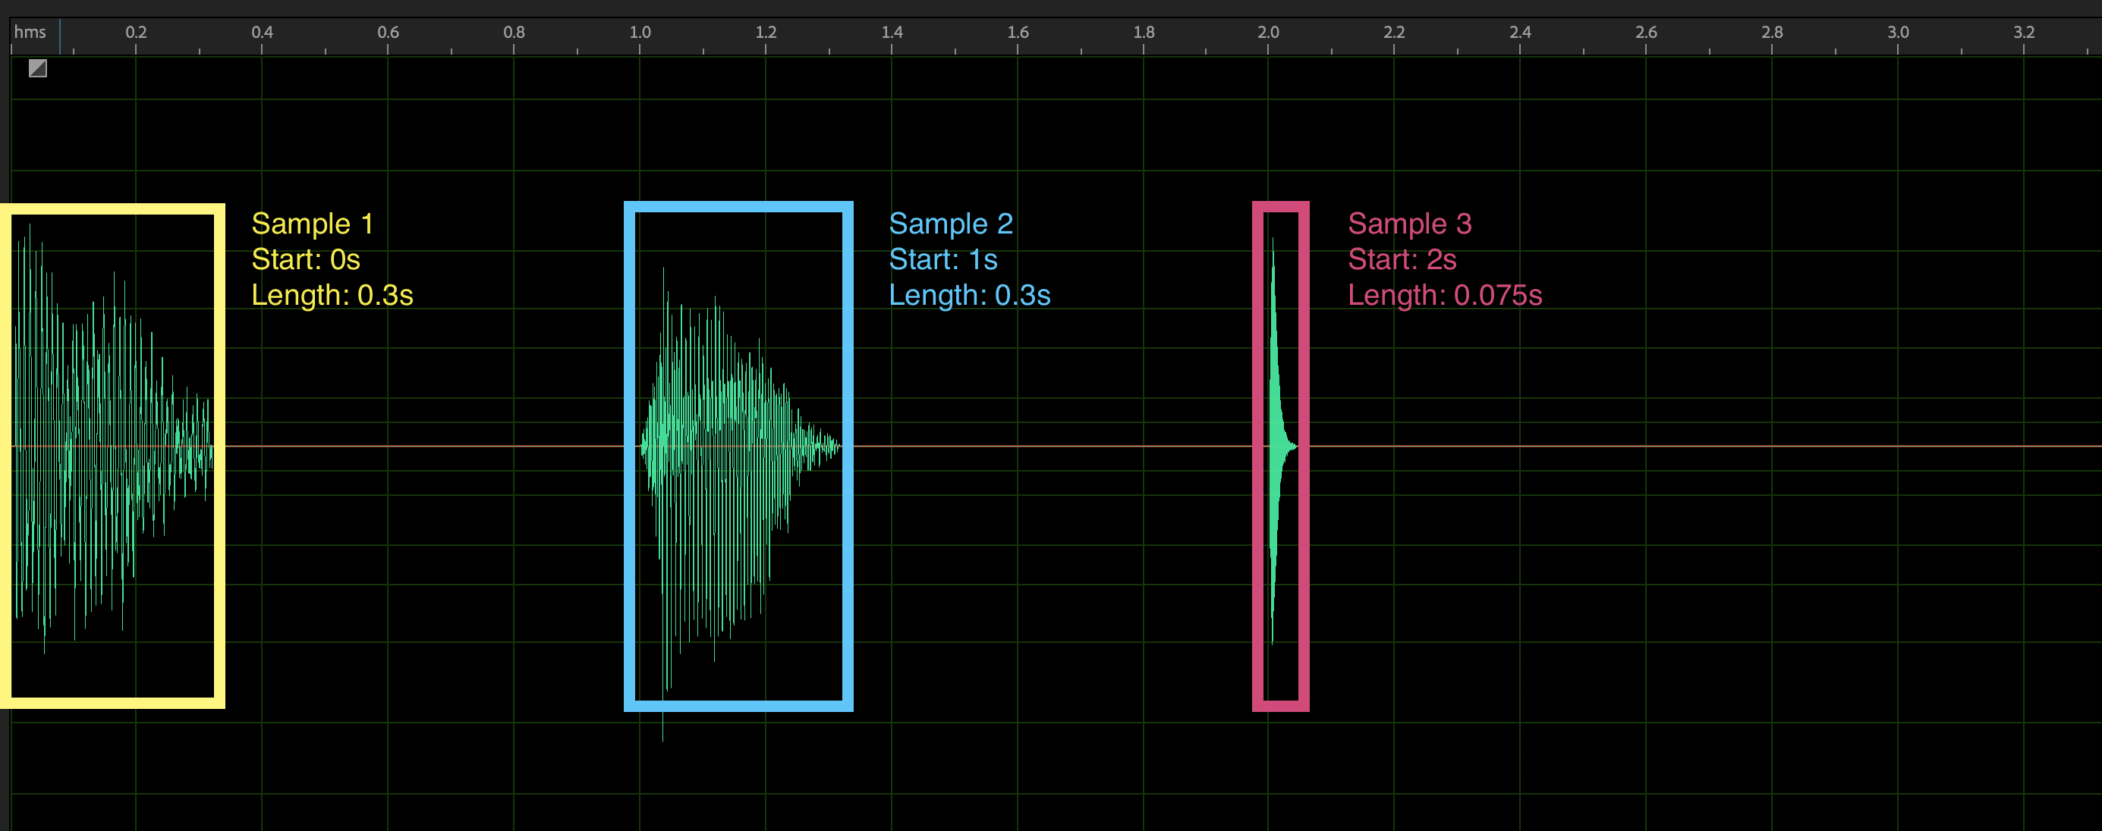Screen dimensions: 2102x831
Task: Click the hms time format label
Action: (30, 33)
